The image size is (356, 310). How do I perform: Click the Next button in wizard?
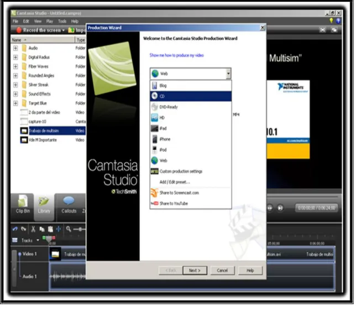click(x=195, y=271)
